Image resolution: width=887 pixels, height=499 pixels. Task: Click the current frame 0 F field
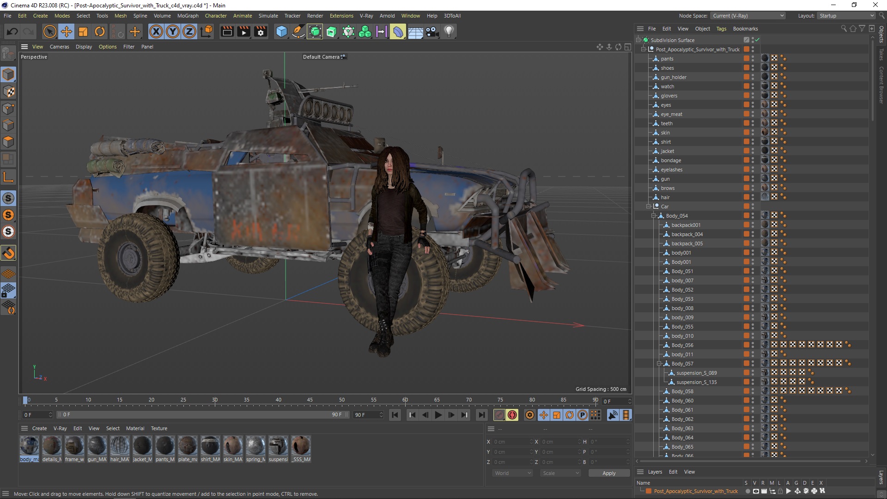coord(37,415)
